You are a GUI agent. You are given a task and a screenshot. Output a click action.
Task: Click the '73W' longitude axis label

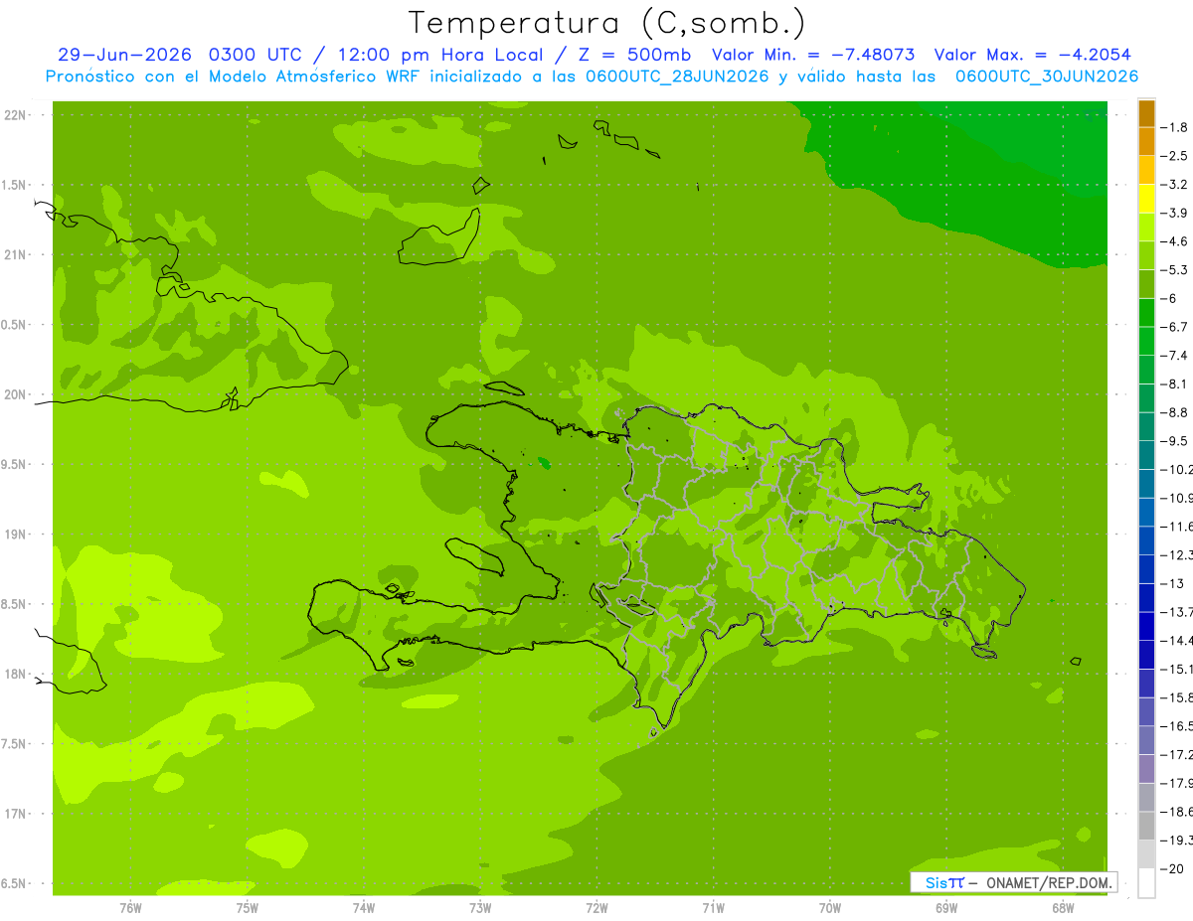point(480,907)
